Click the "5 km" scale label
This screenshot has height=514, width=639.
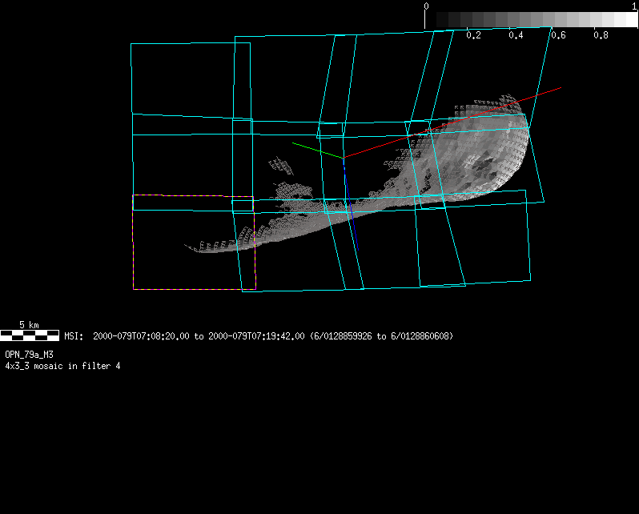point(29,325)
